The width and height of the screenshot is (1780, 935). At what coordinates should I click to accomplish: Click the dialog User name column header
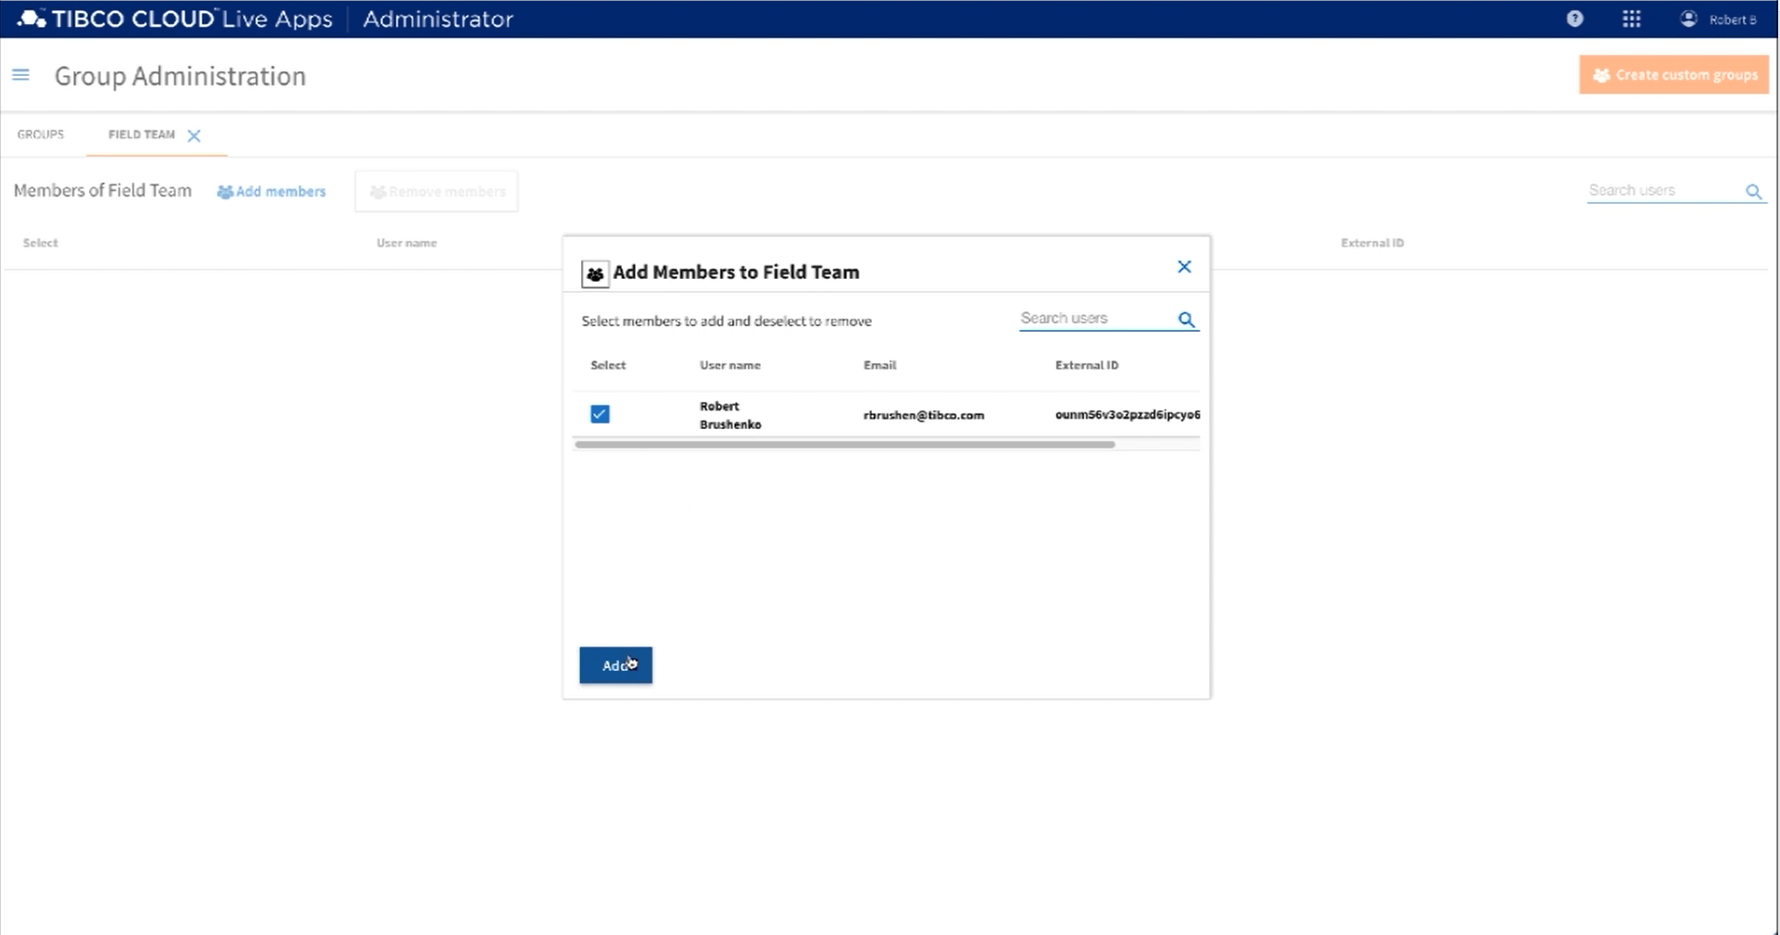point(730,365)
